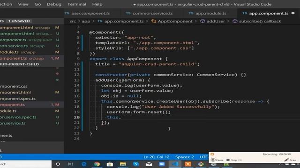Open Skype from the taskbar
The image size is (300, 168).
pyautogui.click(x=136, y=164)
